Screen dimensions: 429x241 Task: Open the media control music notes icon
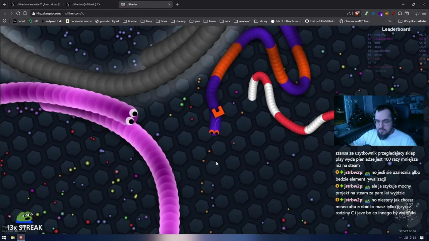pos(417,13)
